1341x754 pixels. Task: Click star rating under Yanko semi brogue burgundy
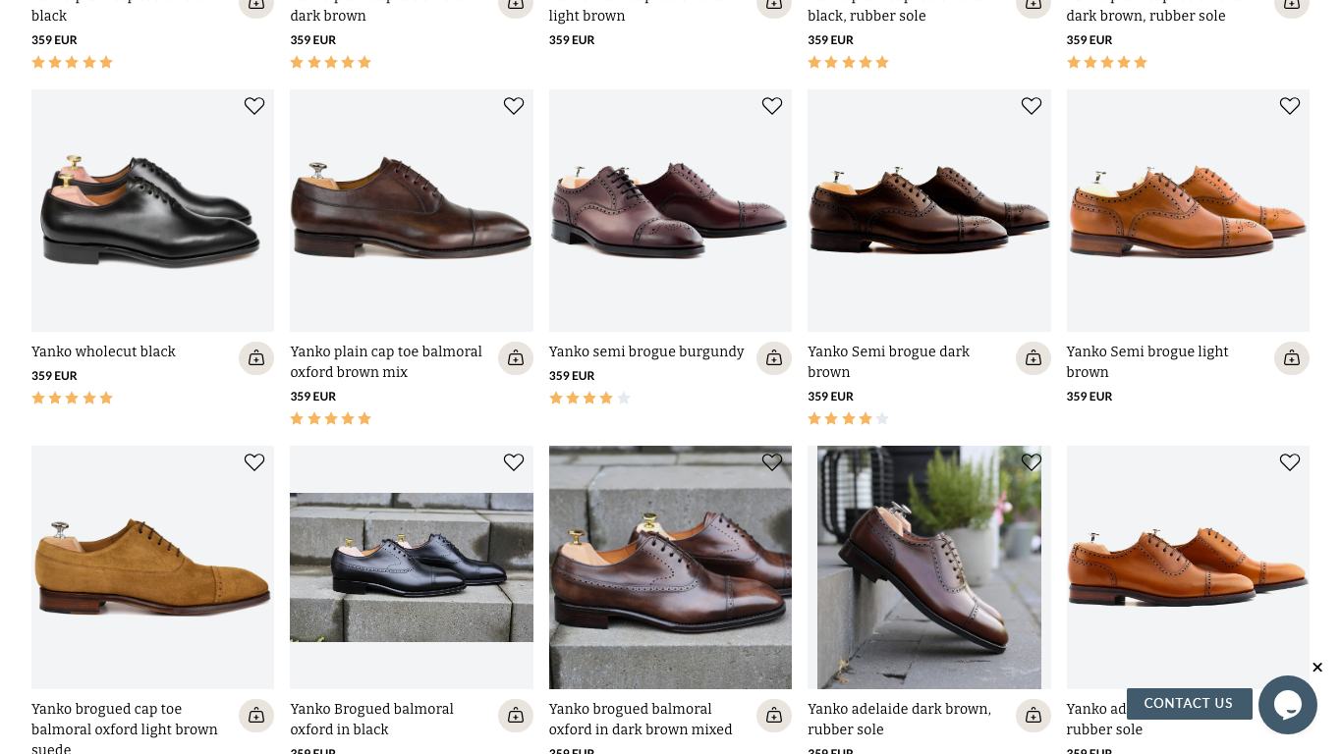[589, 398]
